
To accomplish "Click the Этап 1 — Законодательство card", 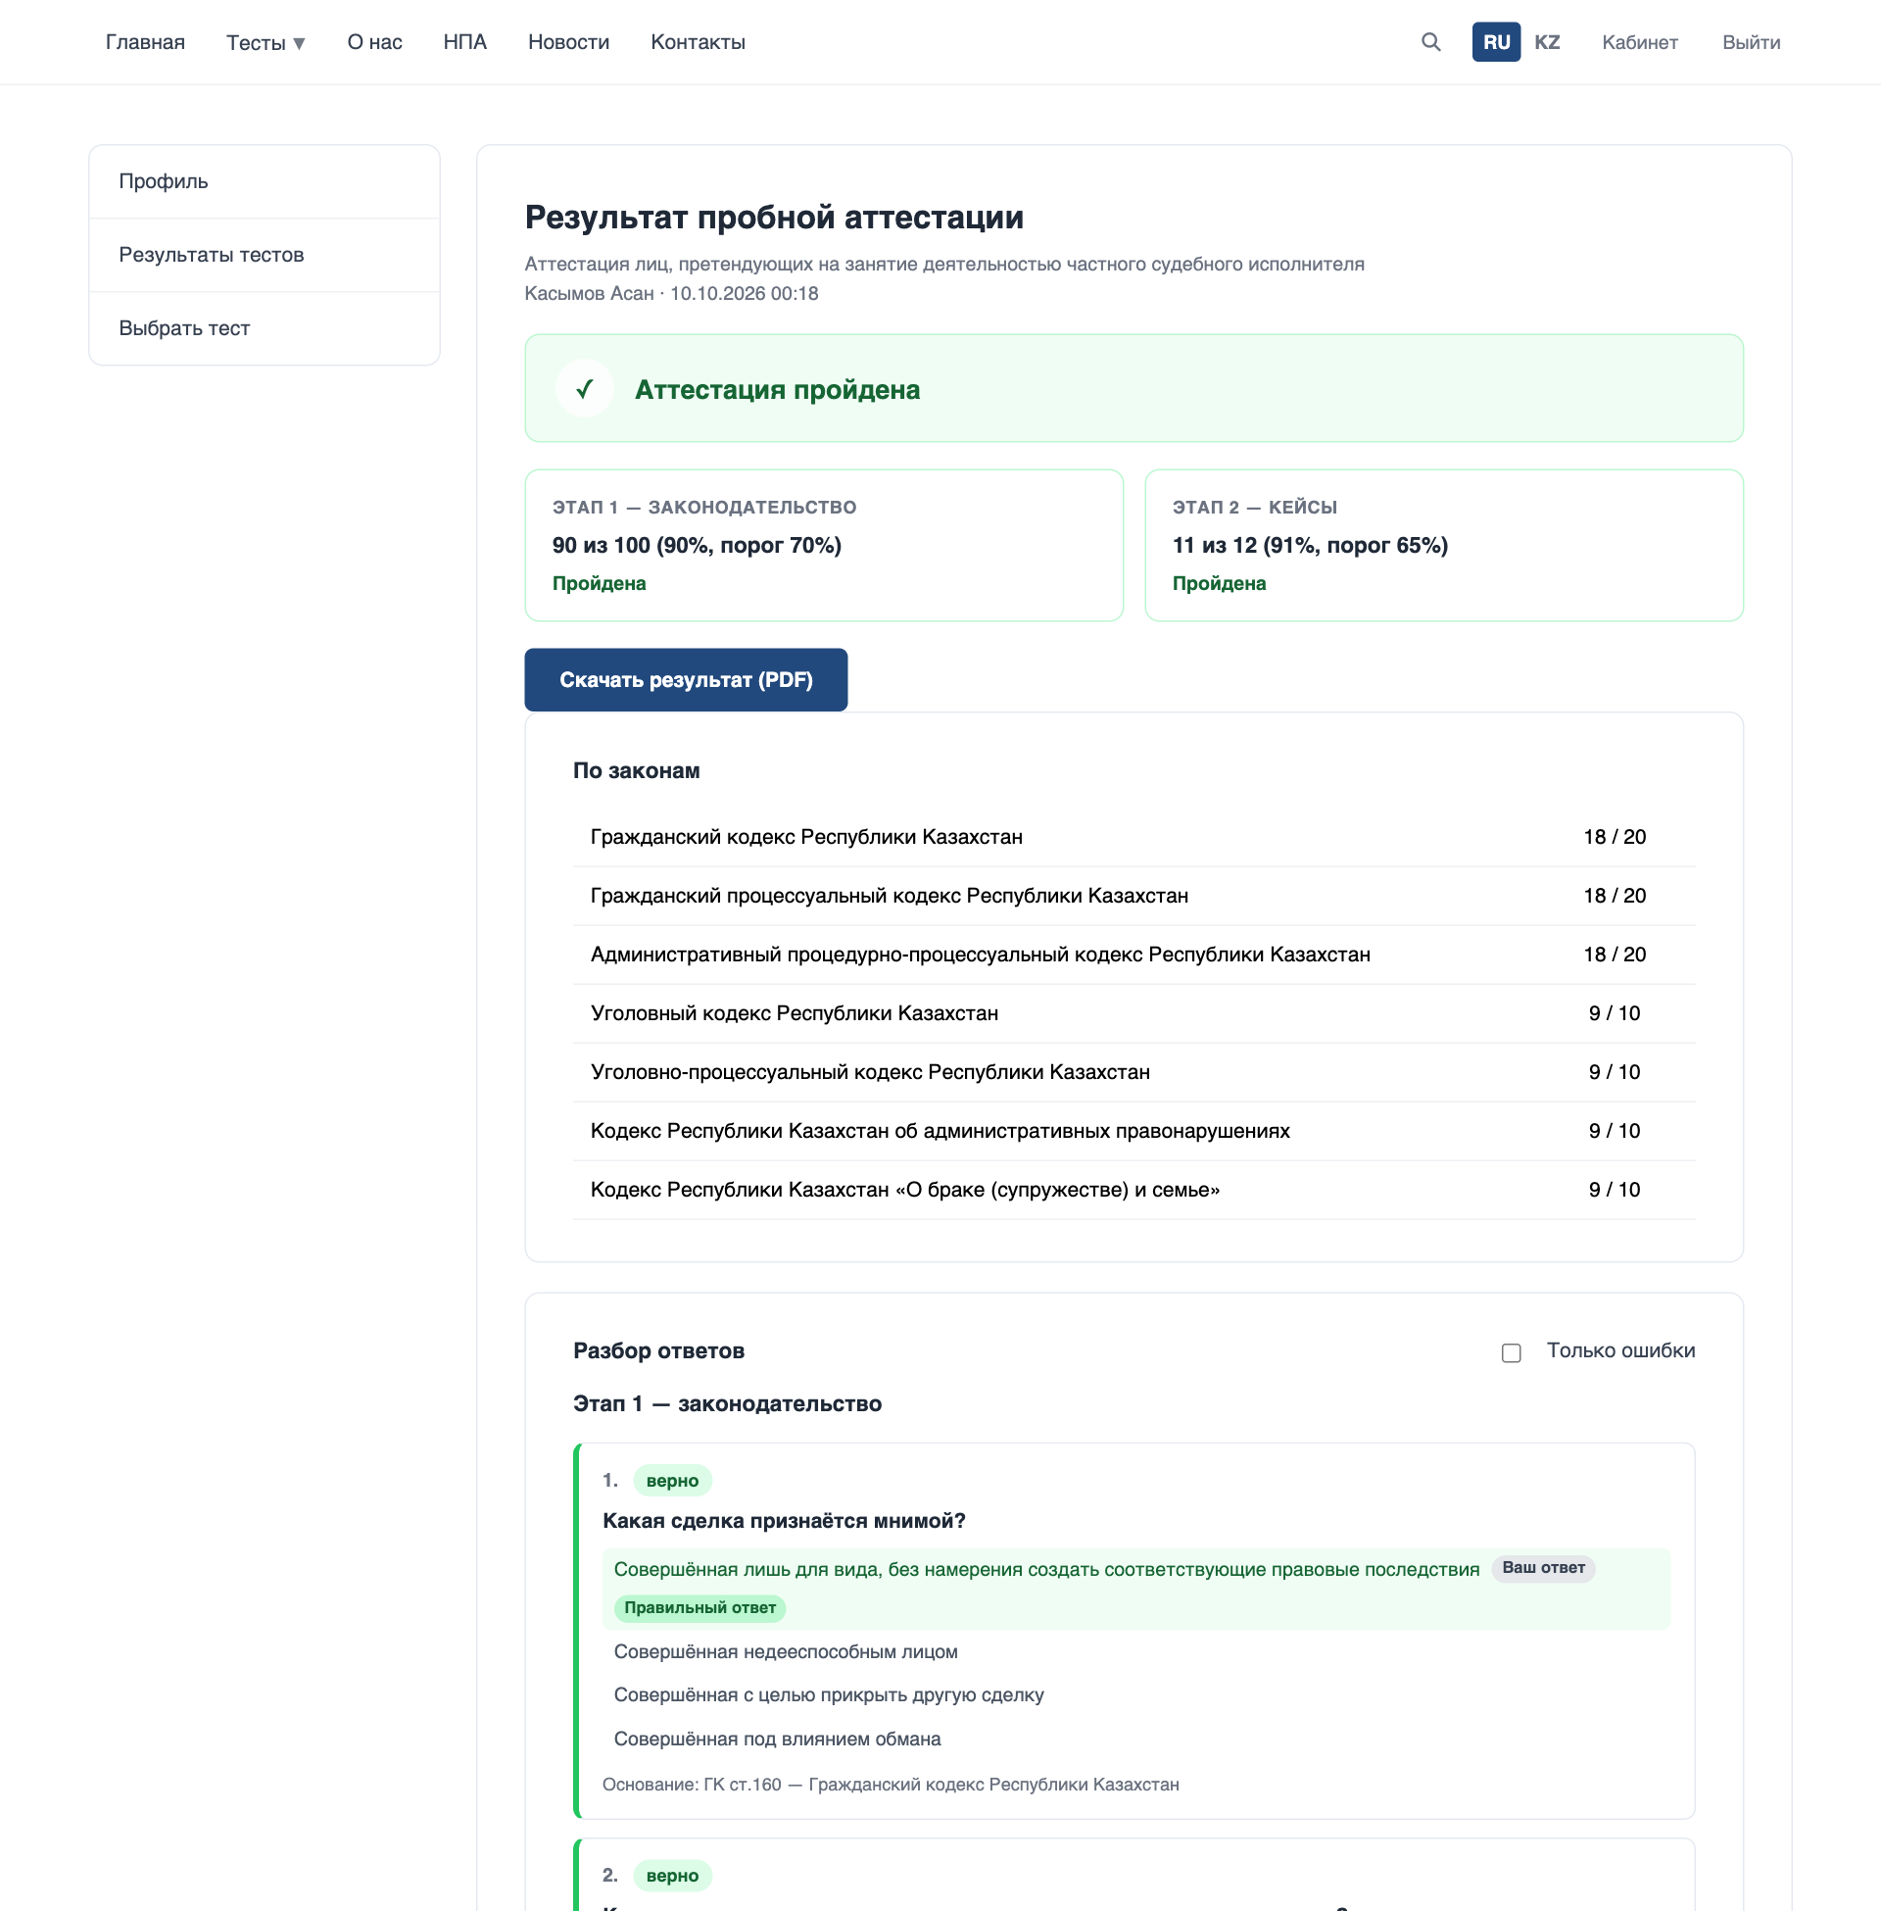I will (x=824, y=546).
